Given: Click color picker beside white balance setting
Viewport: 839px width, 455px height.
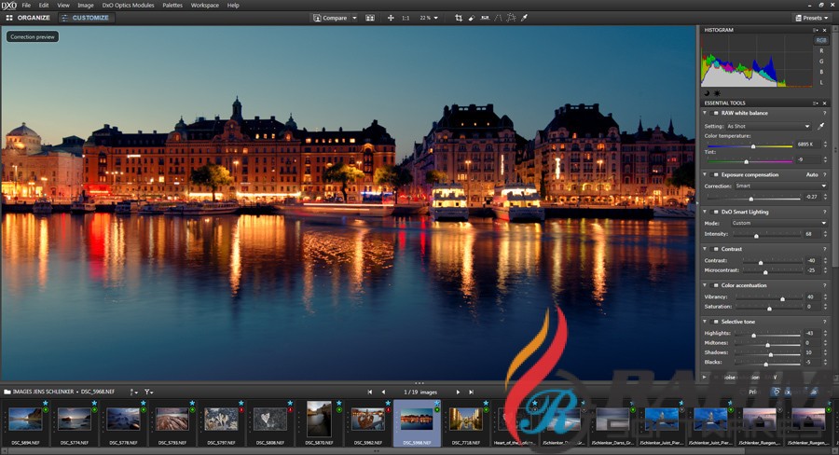Looking at the screenshot, I should pos(821,126).
